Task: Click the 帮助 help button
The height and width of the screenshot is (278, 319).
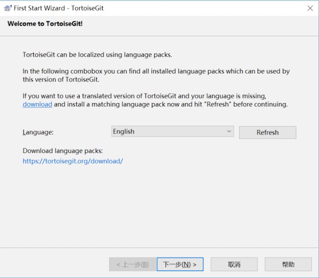Action: 288,264
